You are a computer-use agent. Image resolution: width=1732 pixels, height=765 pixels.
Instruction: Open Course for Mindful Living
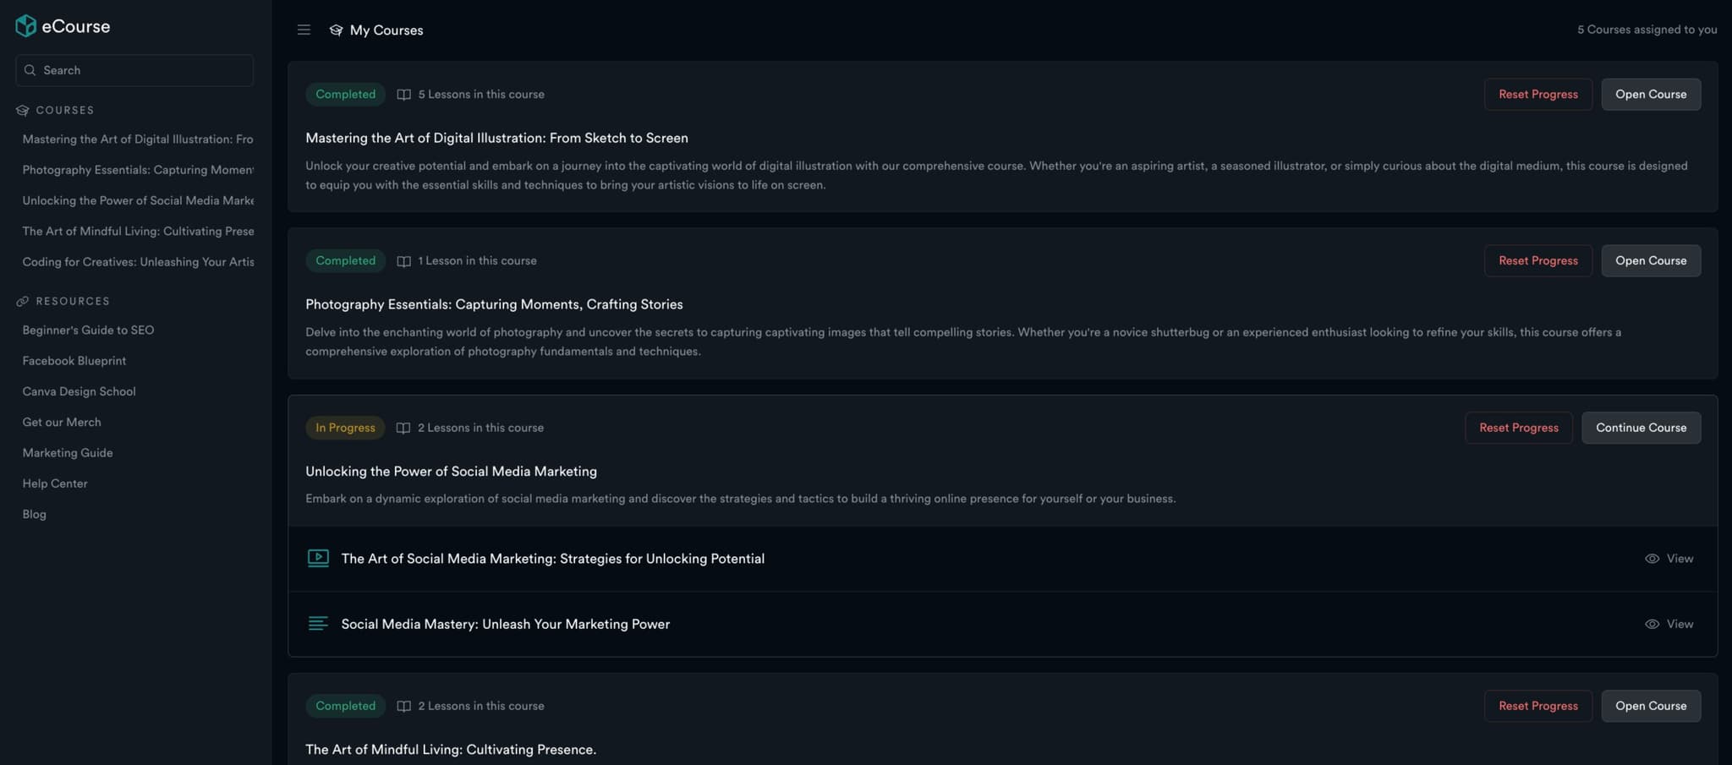tap(1650, 706)
